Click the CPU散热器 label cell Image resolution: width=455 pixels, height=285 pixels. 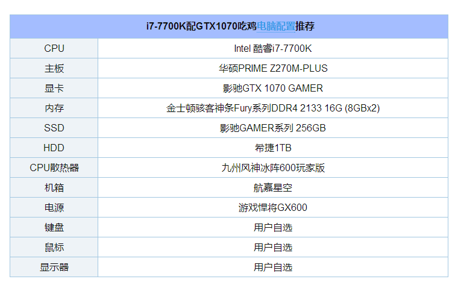point(54,168)
